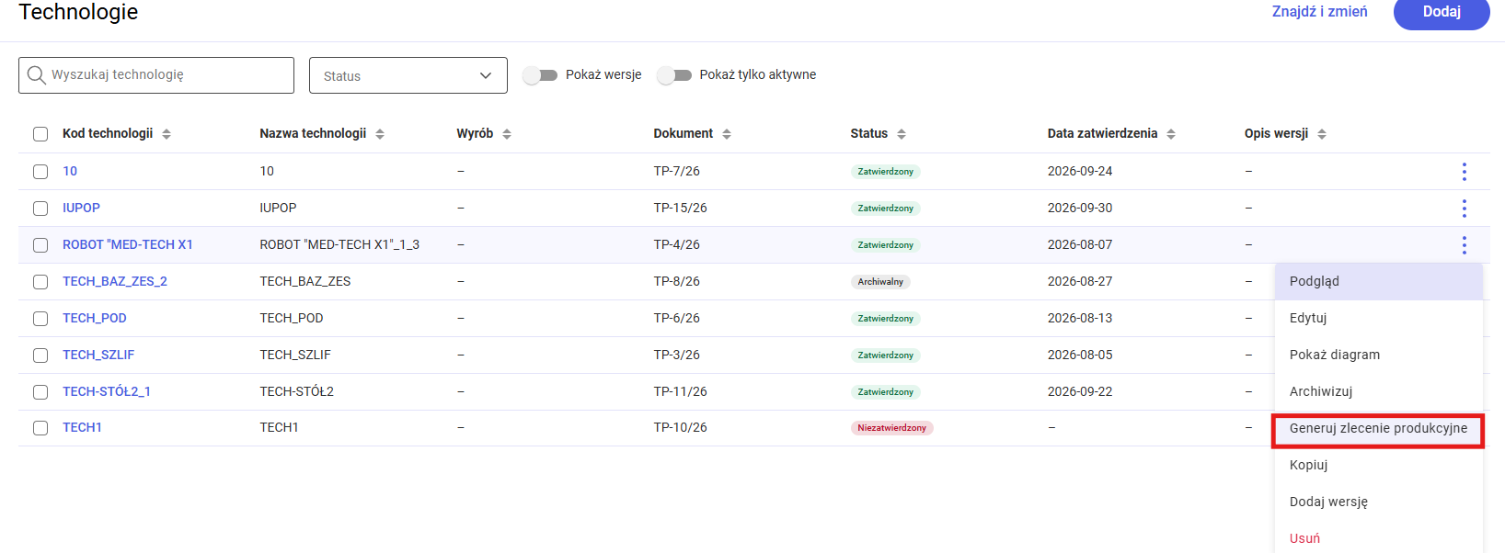Sort by Opis wersji column
This screenshot has width=1505, height=553.
click(x=1322, y=134)
